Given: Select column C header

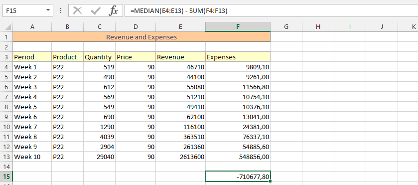Looking at the screenshot, I should pos(100,27).
